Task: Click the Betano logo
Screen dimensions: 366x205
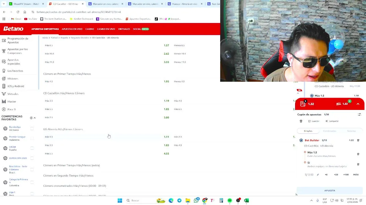Action: tap(13, 29)
